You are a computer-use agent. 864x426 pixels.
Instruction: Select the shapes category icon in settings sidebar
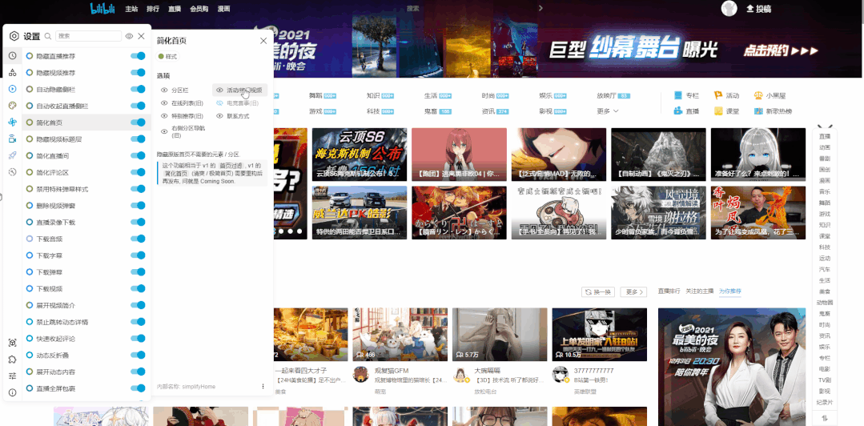pyautogui.click(x=12, y=72)
